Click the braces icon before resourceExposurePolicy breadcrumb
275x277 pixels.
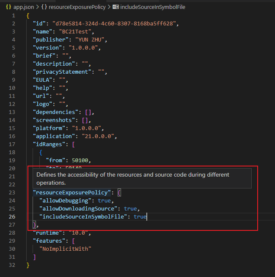(44, 7)
